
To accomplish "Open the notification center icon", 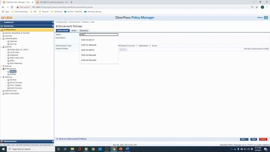I will tap(266, 149).
